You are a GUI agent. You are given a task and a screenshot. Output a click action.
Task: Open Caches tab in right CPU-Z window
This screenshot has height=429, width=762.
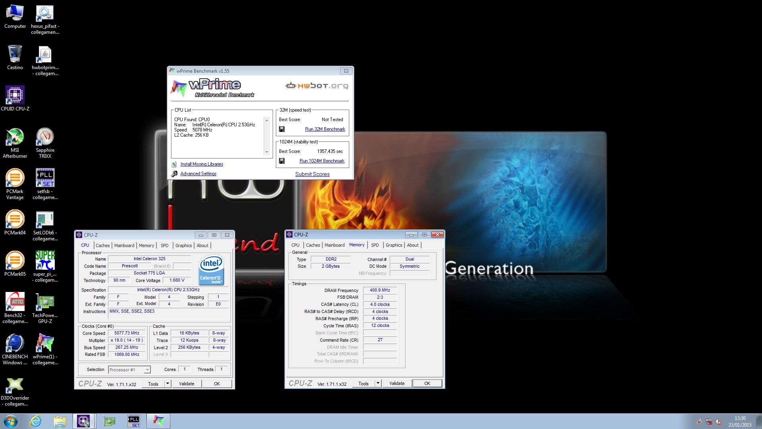coord(313,245)
